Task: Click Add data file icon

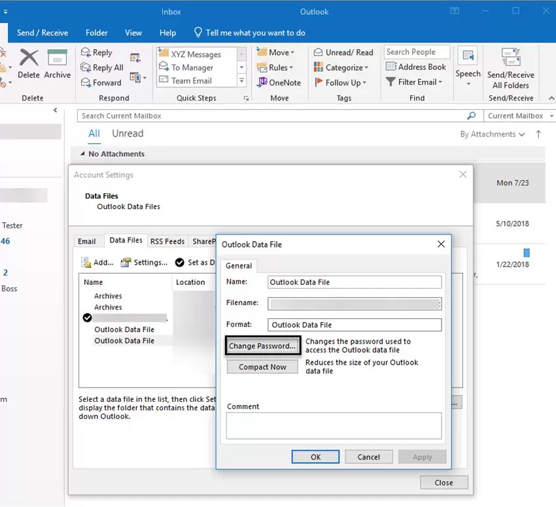Action: 86,263
